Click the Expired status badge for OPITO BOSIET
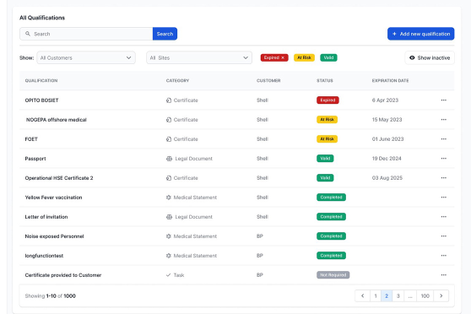This screenshot has height=314, width=471. tap(328, 100)
